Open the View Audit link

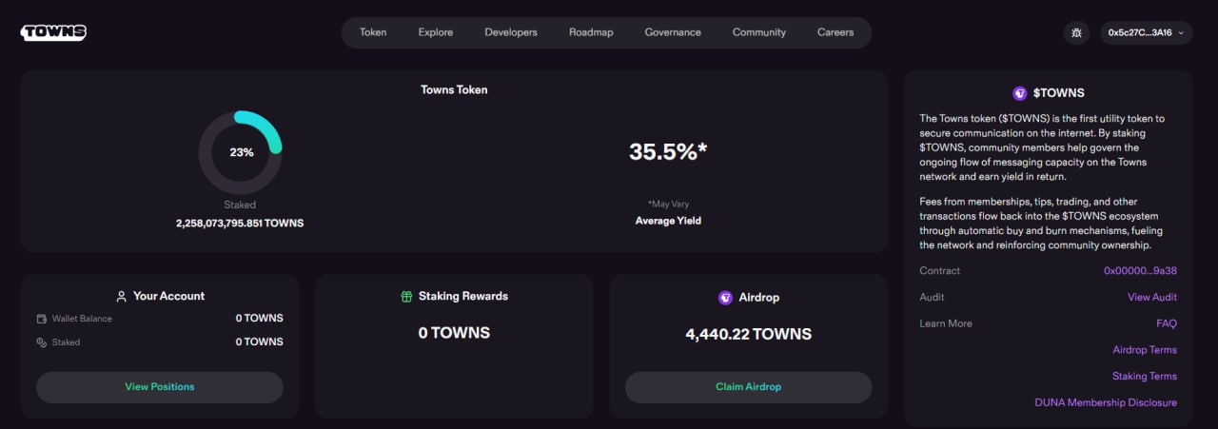(1152, 298)
